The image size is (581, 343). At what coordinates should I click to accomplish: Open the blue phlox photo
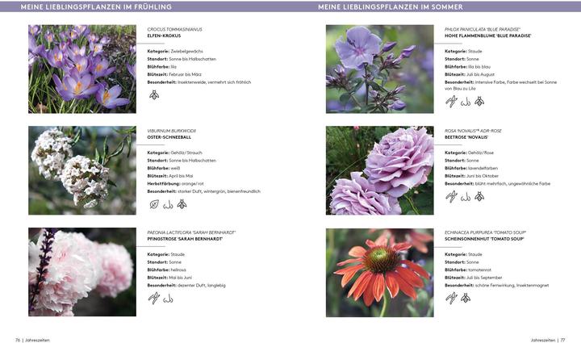(x=380, y=69)
